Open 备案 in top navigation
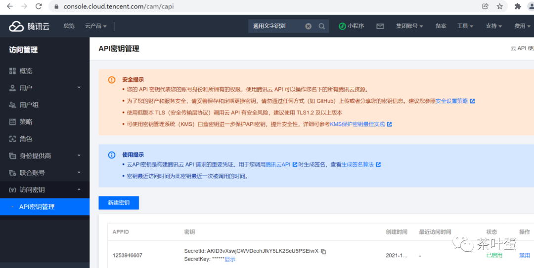This screenshot has height=268, width=534. [x=441, y=26]
